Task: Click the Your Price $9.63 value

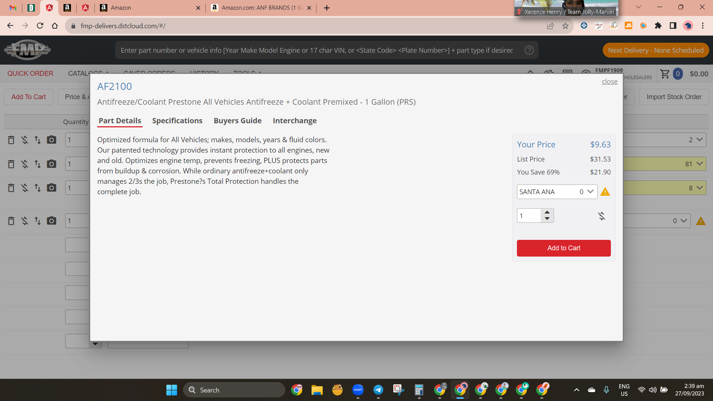Action: 600,144
